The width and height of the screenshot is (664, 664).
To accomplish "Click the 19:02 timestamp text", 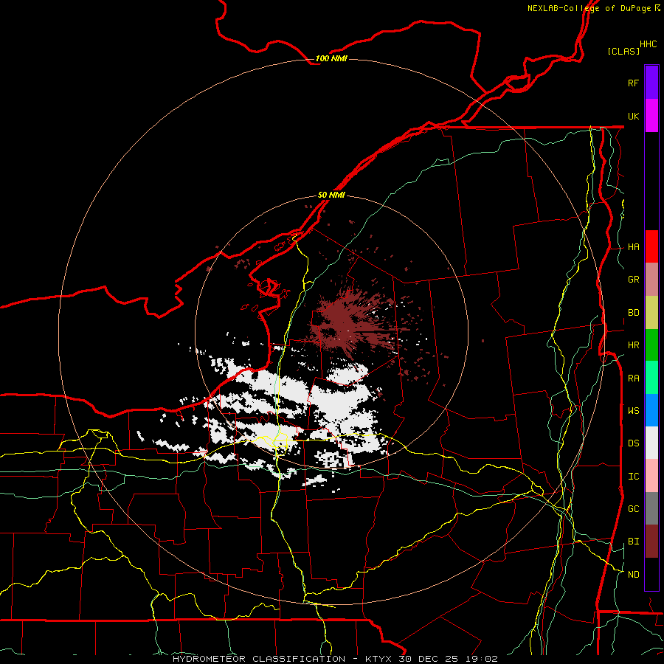I will (483, 659).
